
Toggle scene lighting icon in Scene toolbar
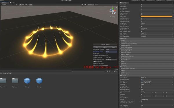(20, 5)
